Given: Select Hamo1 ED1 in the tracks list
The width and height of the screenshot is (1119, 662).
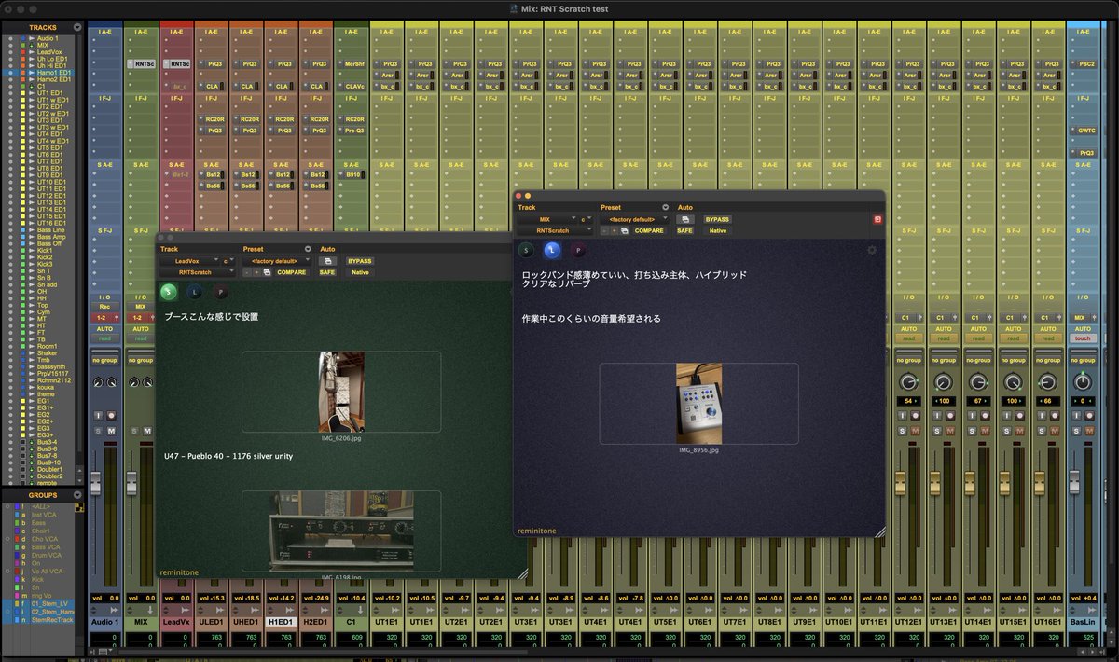Looking at the screenshot, I should click(x=53, y=72).
